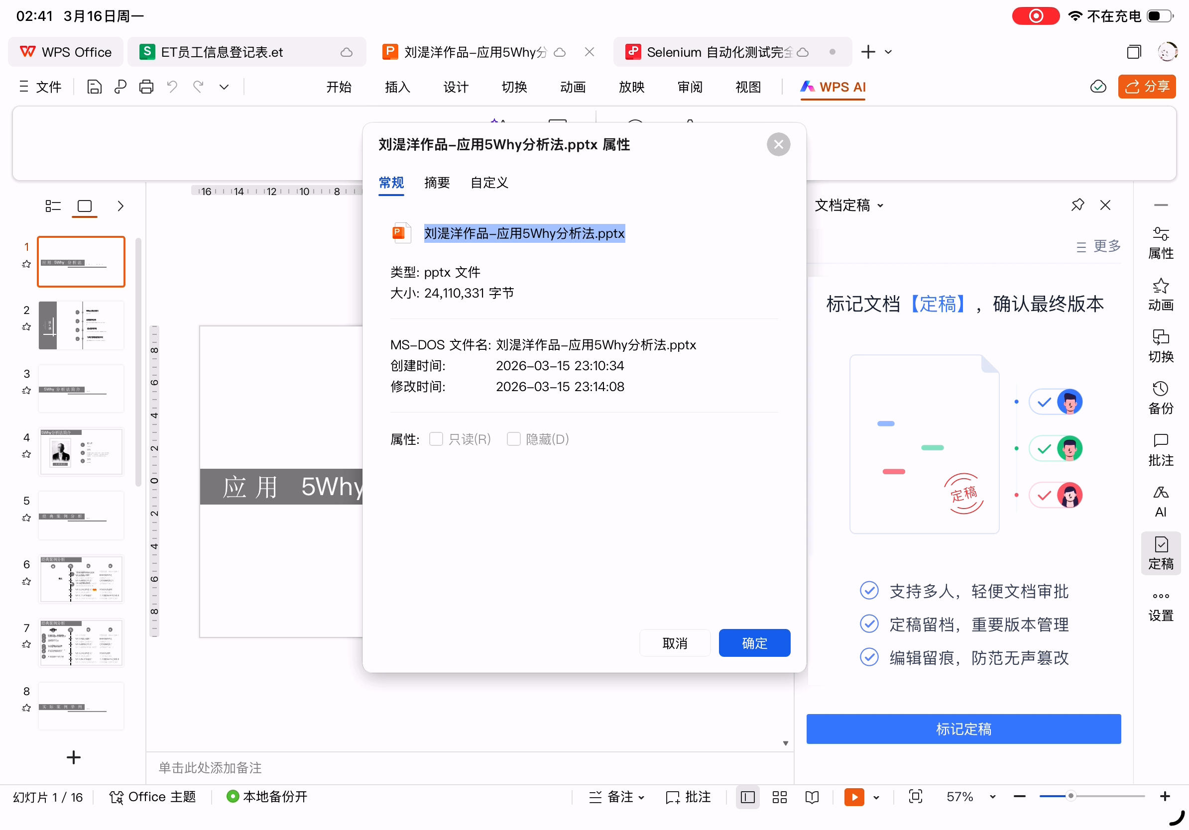Image resolution: width=1189 pixels, height=830 pixels.
Task: Switch to slide sorter grid view
Action: (779, 797)
